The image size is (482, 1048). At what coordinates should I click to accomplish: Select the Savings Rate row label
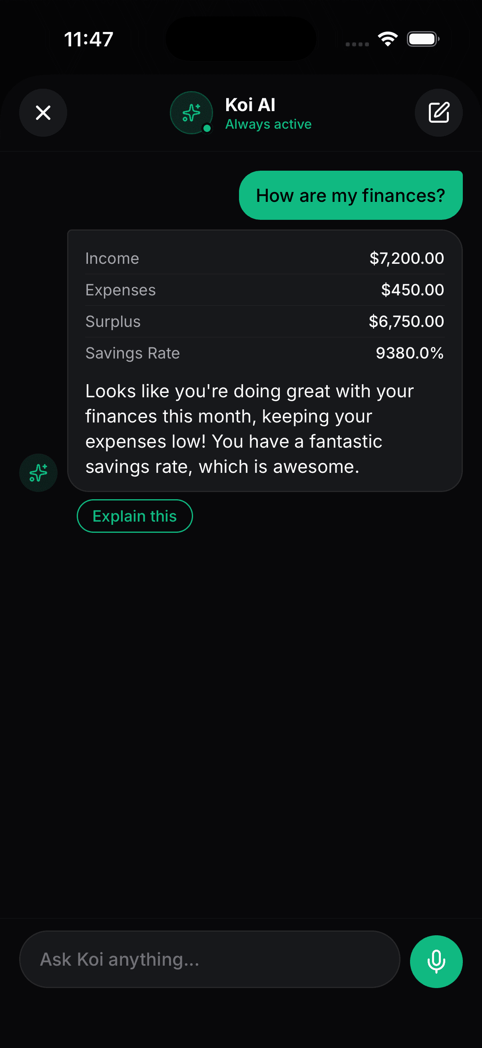(133, 353)
